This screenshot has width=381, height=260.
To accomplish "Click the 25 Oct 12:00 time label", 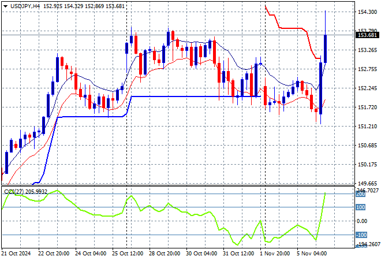I will 128,254.
